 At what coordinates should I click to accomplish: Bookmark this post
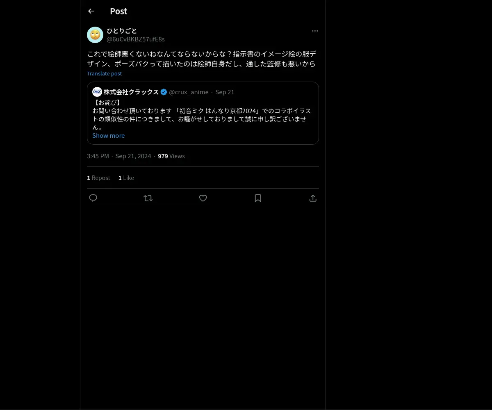pyautogui.click(x=258, y=198)
